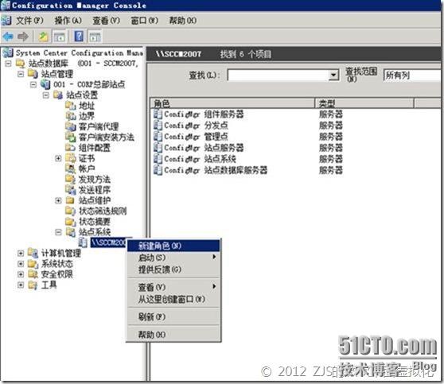The image size is (444, 384).
Task: Click the 状态摘要 node icon
Action: pos(71,221)
